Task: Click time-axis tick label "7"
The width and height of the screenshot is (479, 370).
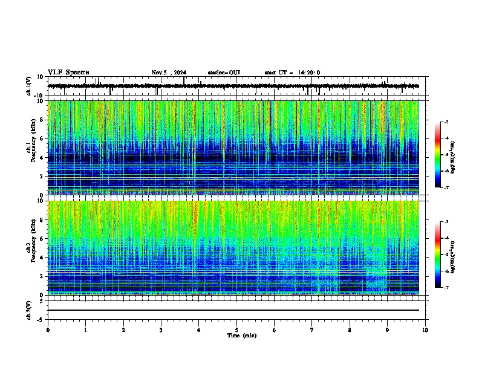Action: 312,330
